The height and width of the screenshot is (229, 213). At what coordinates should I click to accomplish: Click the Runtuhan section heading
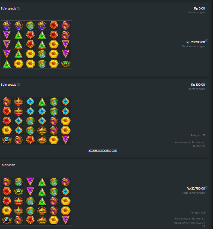tap(8, 165)
